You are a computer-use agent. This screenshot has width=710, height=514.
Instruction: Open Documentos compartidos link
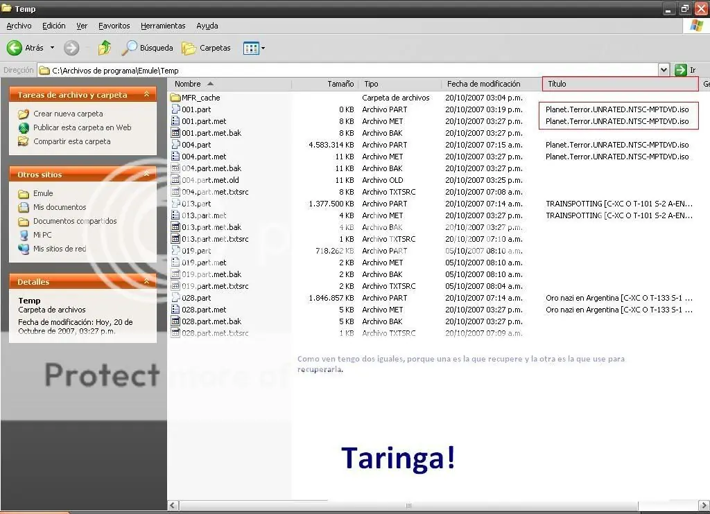75,221
